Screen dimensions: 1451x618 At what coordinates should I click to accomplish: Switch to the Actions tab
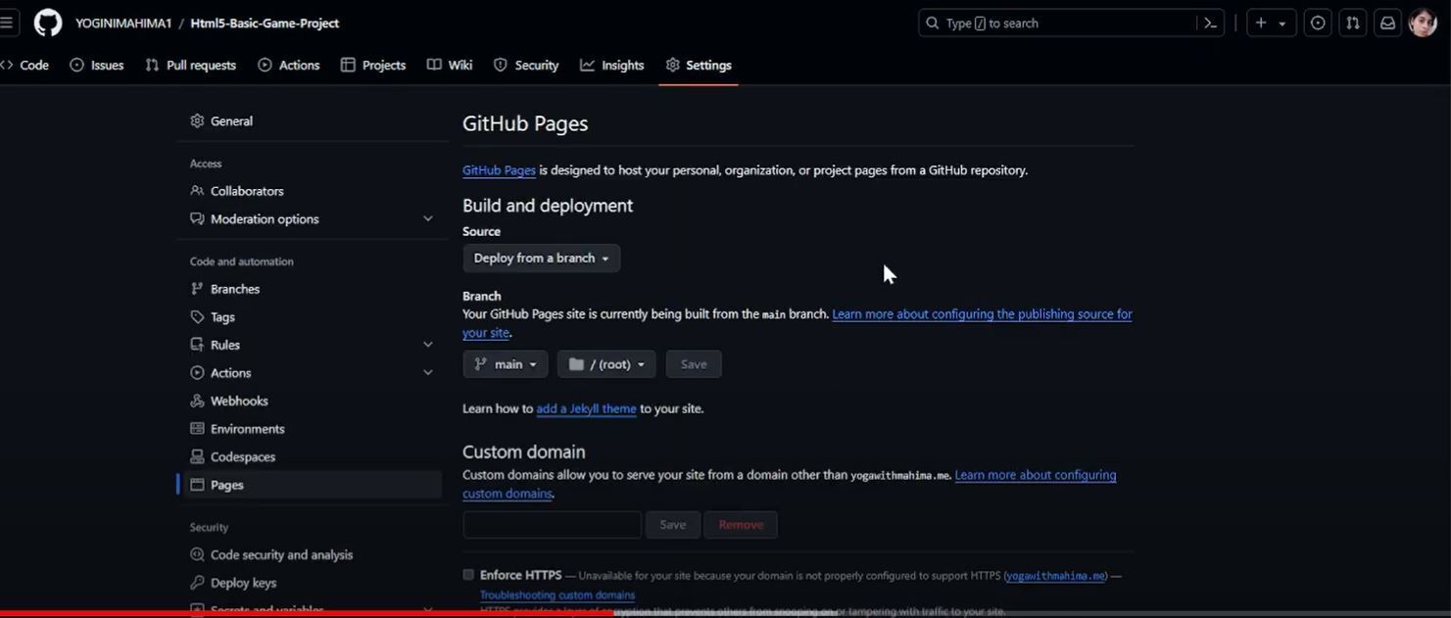point(289,65)
